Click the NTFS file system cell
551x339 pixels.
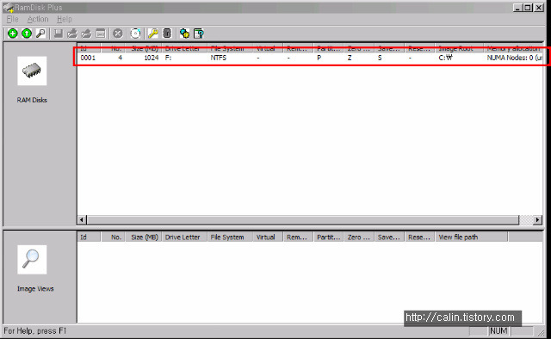pos(218,58)
